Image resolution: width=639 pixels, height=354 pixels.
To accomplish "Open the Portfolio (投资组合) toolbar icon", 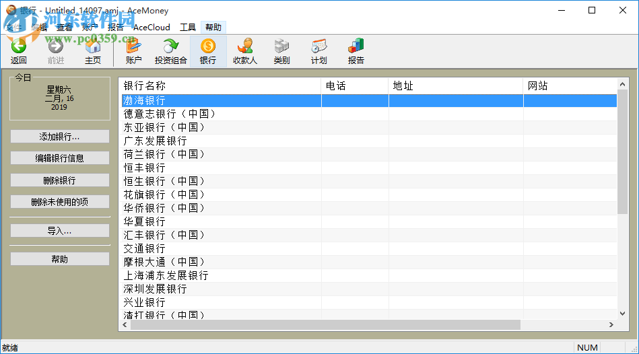I will pyautogui.click(x=171, y=51).
